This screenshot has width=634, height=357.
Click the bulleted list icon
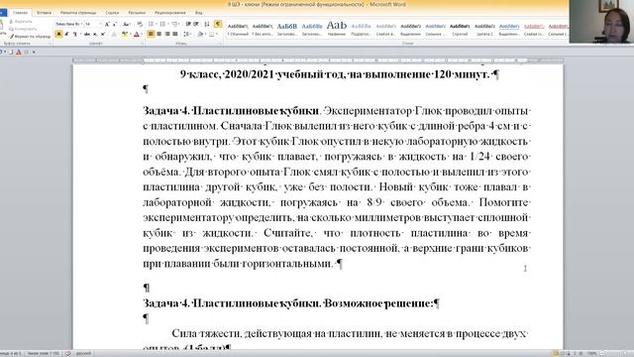coord(152,24)
